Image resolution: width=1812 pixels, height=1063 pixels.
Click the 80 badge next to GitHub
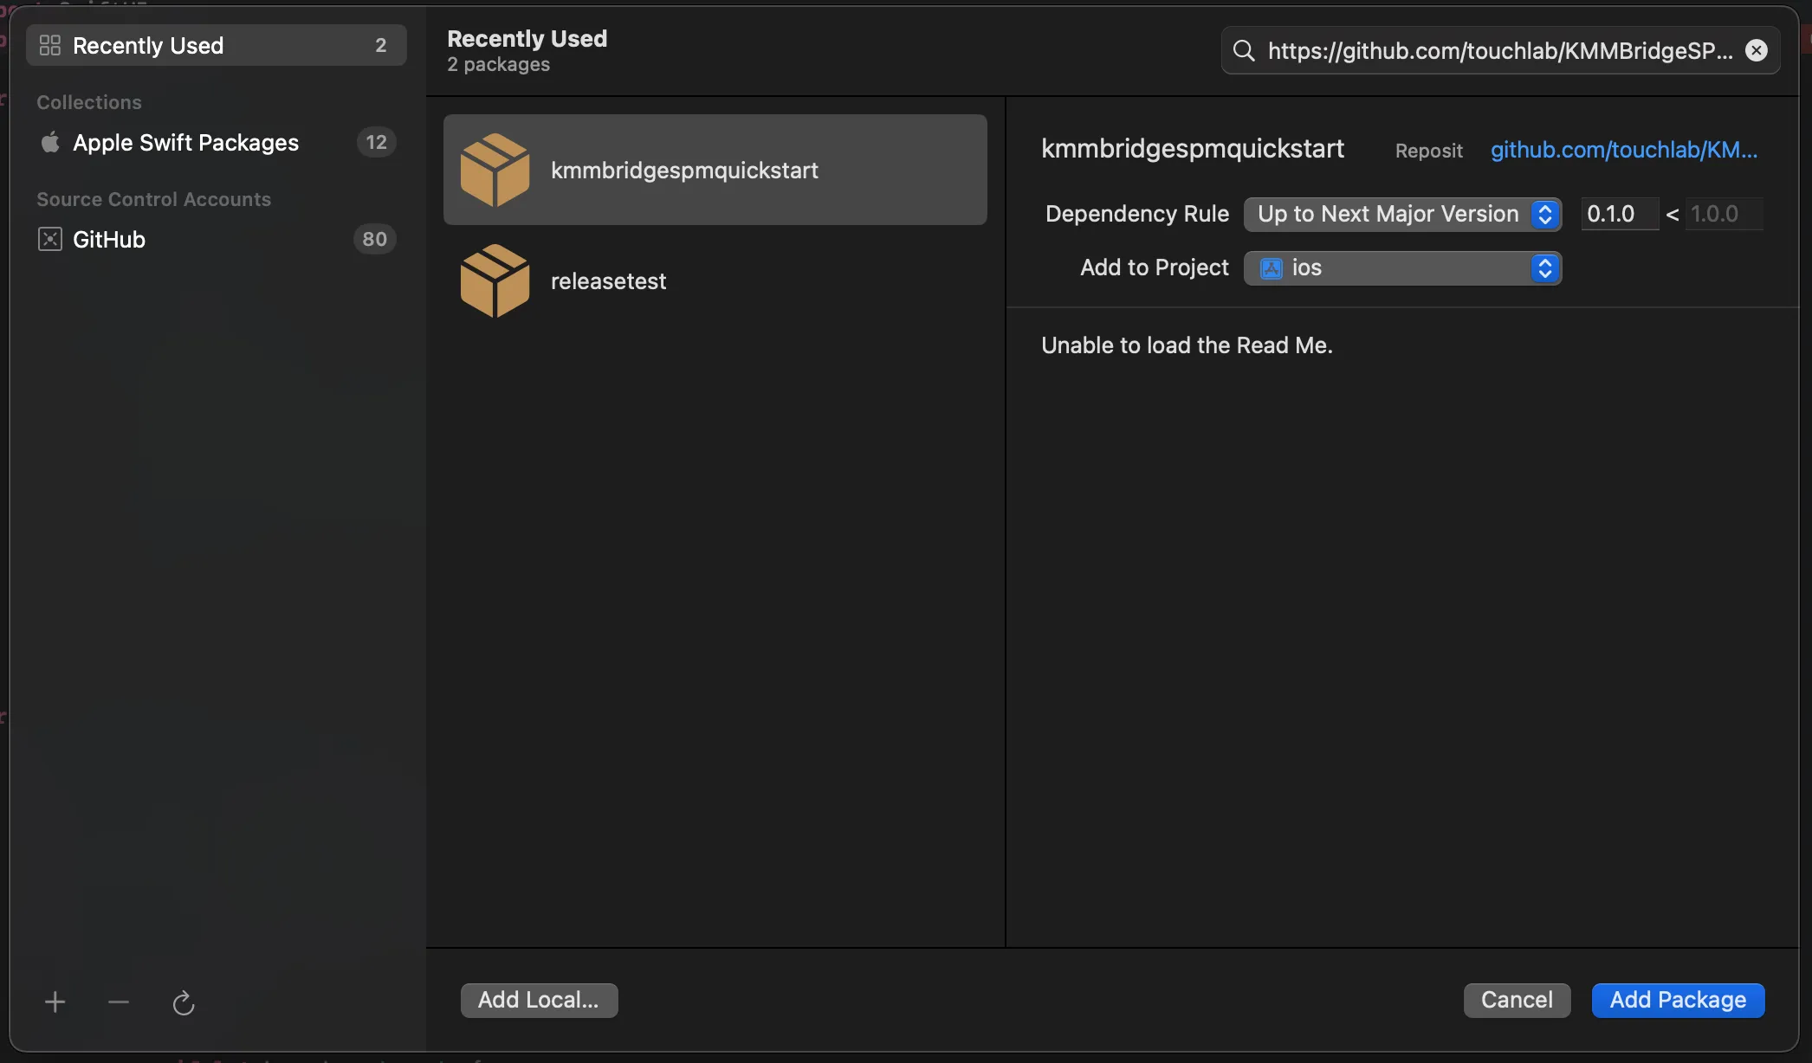(x=374, y=239)
